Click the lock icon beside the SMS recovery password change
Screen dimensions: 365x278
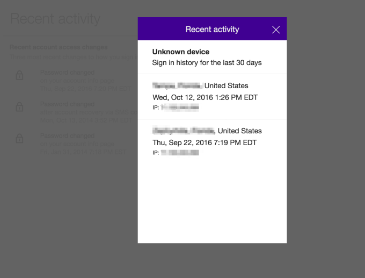pyautogui.click(x=20, y=107)
